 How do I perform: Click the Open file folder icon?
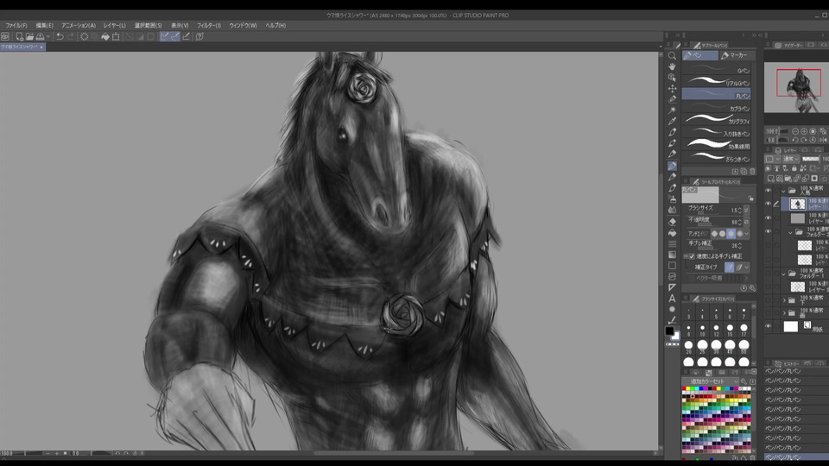(x=29, y=36)
